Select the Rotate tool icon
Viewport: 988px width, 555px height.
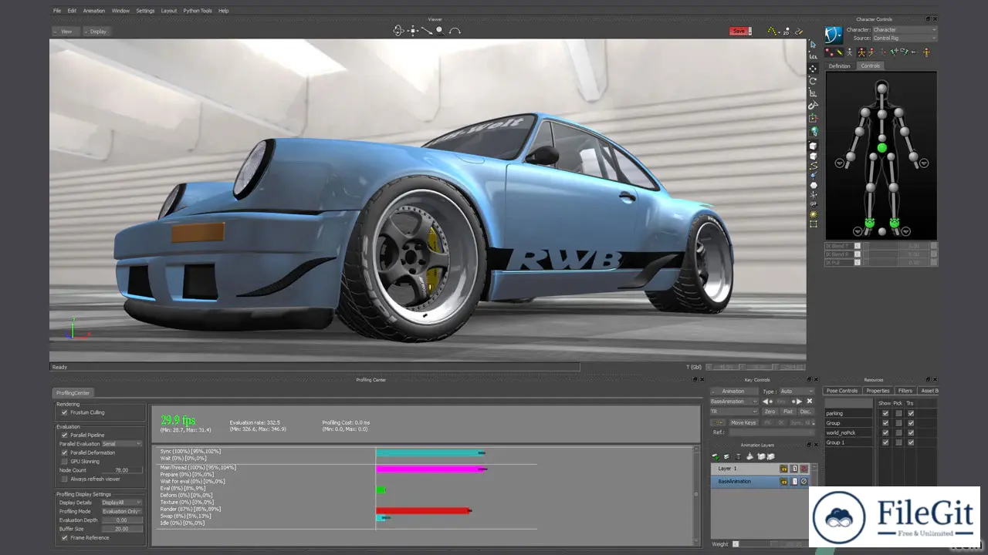[814, 81]
